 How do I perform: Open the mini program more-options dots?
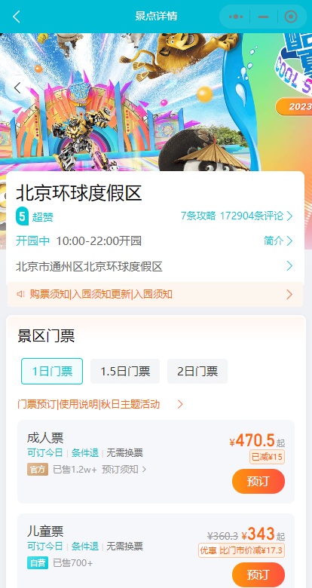tap(236, 17)
